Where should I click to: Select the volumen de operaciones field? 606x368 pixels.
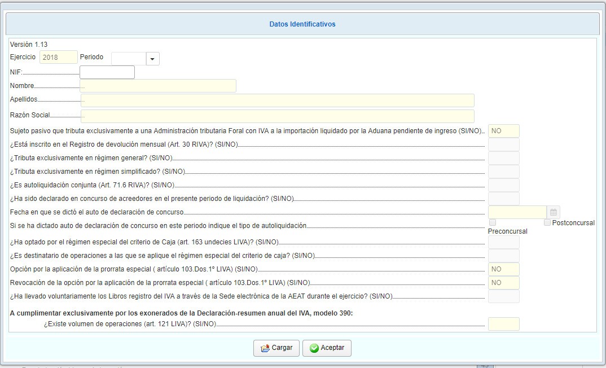click(503, 324)
